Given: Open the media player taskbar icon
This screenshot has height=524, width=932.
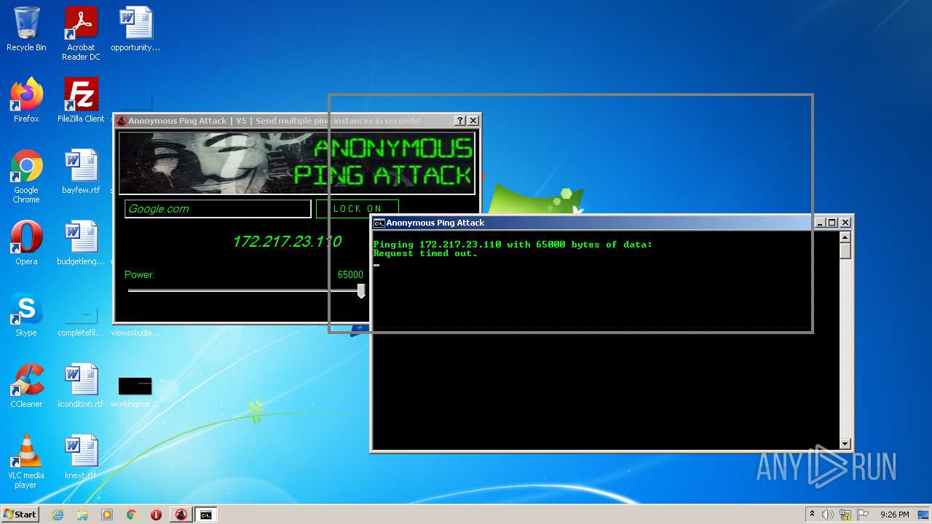Looking at the screenshot, I should pos(107,515).
